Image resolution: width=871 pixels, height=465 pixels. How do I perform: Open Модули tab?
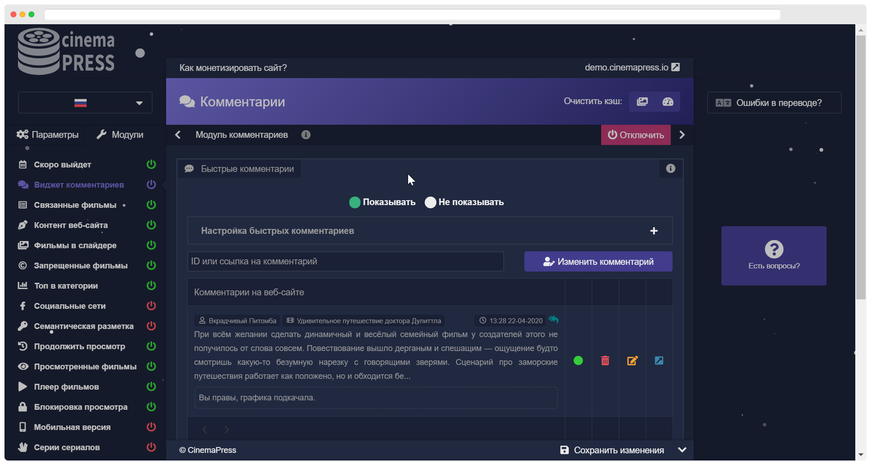pyautogui.click(x=120, y=135)
